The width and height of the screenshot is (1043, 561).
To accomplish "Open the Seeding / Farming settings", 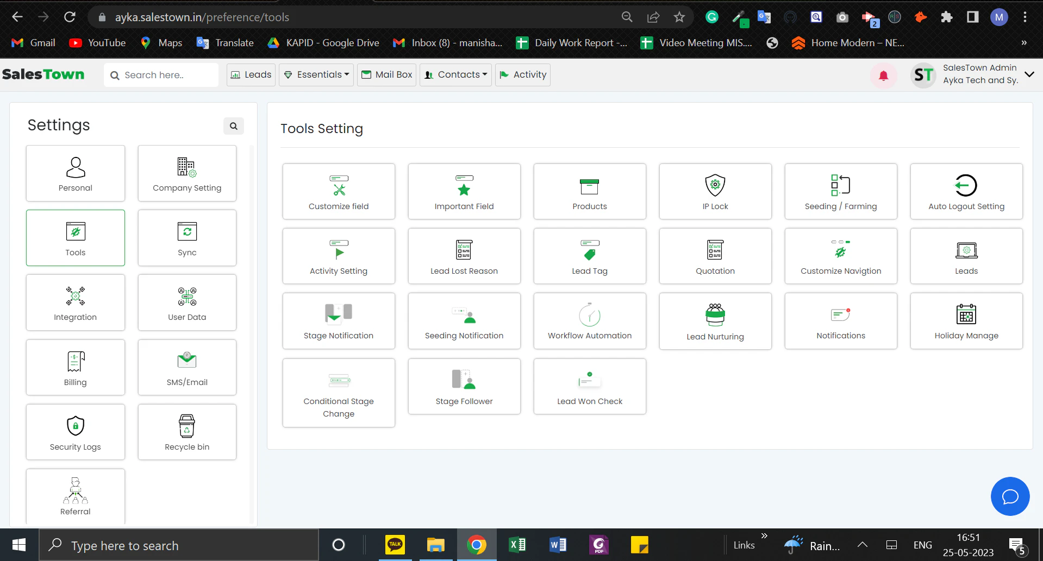I will (840, 191).
